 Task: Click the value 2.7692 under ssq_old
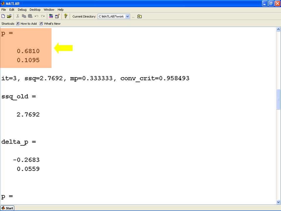tap(28, 115)
